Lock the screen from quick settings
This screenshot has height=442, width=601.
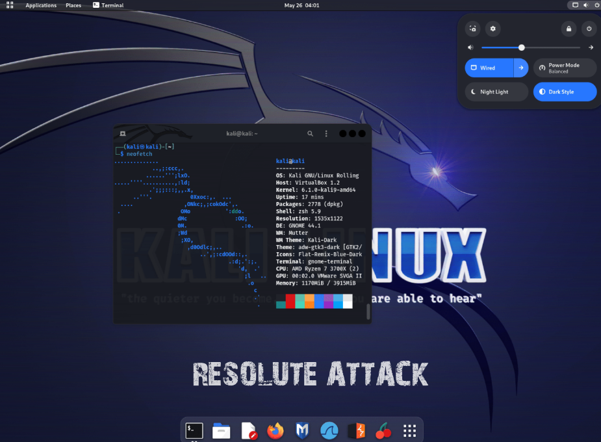(x=569, y=29)
